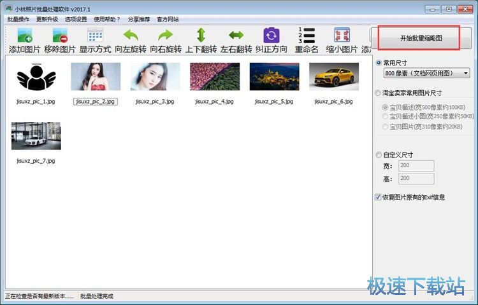Start batch thumbnails with 开始批量缩略图 button
This screenshot has height=305, width=478.
(421, 38)
